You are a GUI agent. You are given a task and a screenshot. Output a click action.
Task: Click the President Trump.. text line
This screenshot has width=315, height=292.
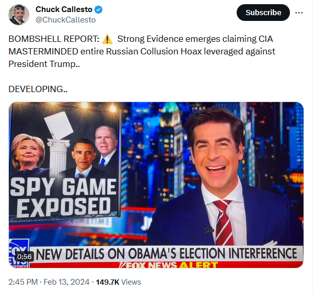(44, 64)
